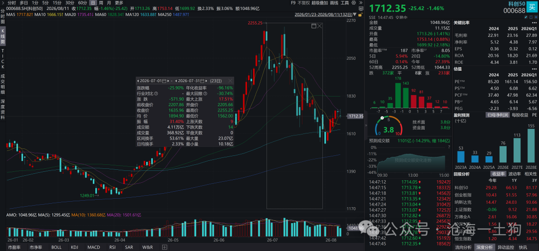Maximize the interval selection box on the chart
Viewport: 539px width, 251px height.
(x=313, y=26)
